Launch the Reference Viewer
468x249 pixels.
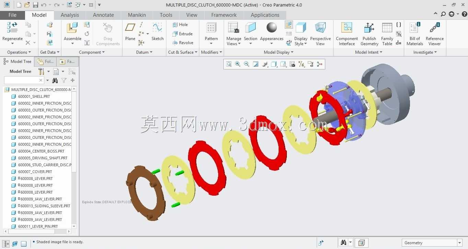click(434, 34)
